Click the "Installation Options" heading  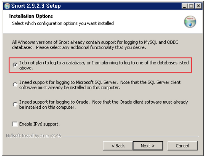pyautogui.click(x=31, y=16)
